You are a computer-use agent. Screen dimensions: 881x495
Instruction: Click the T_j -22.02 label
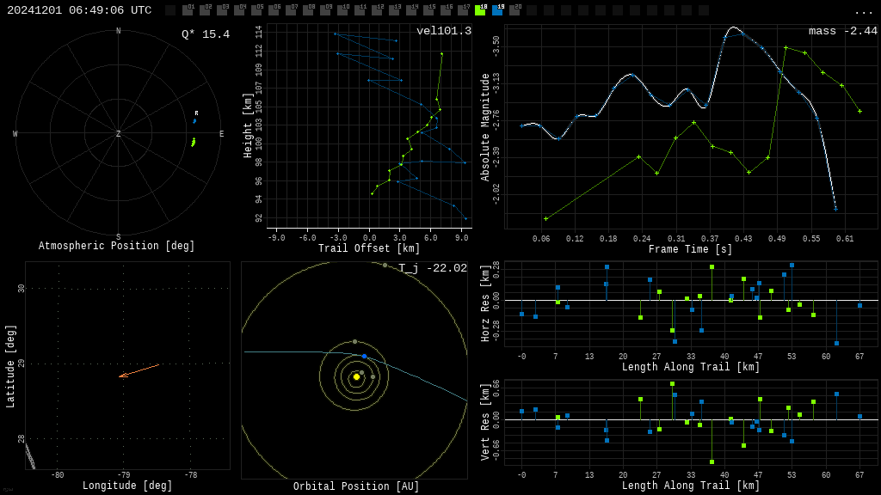pyautogui.click(x=433, y=268)
